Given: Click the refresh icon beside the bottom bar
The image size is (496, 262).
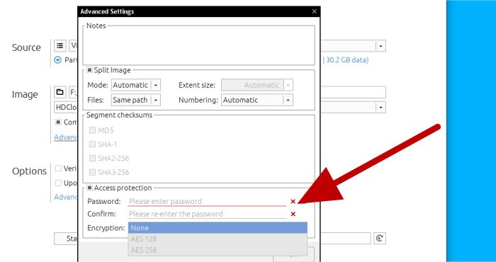Looking at the screenshot, I should point(380,239).
